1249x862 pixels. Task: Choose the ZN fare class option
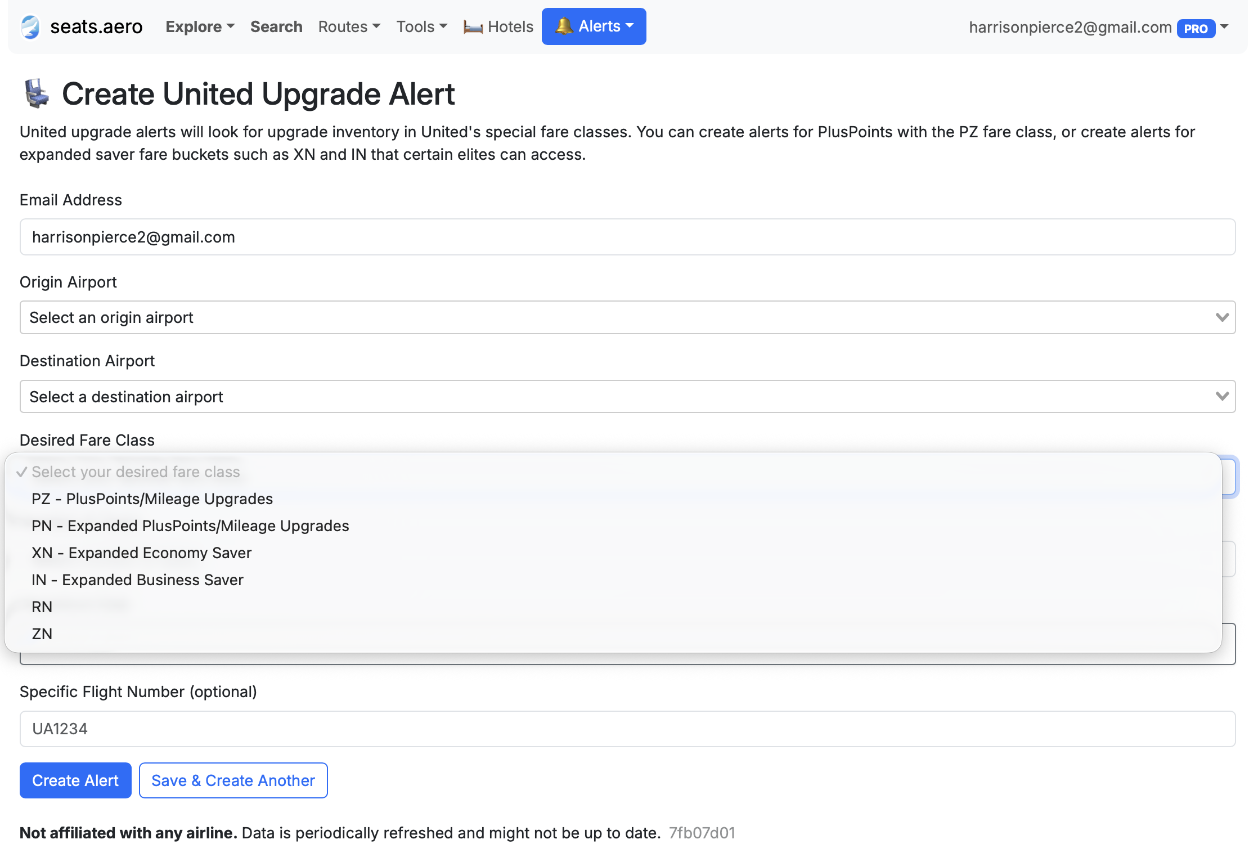(613, 634)
